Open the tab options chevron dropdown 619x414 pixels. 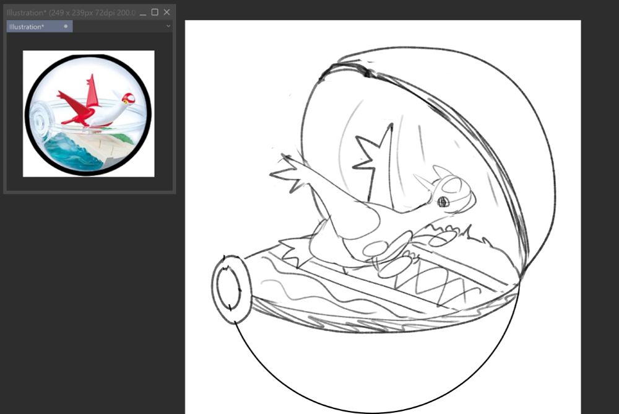tap(168, 26)
